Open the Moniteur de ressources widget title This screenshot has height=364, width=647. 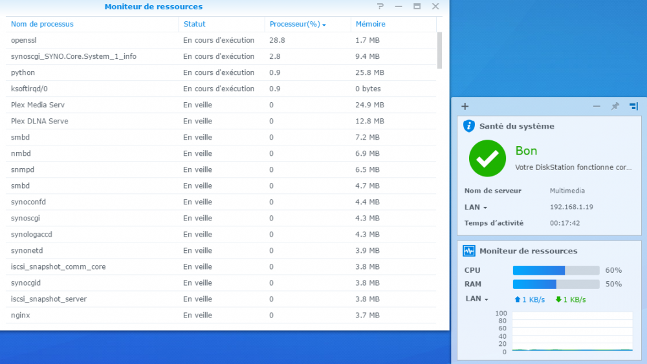(528, 251)
